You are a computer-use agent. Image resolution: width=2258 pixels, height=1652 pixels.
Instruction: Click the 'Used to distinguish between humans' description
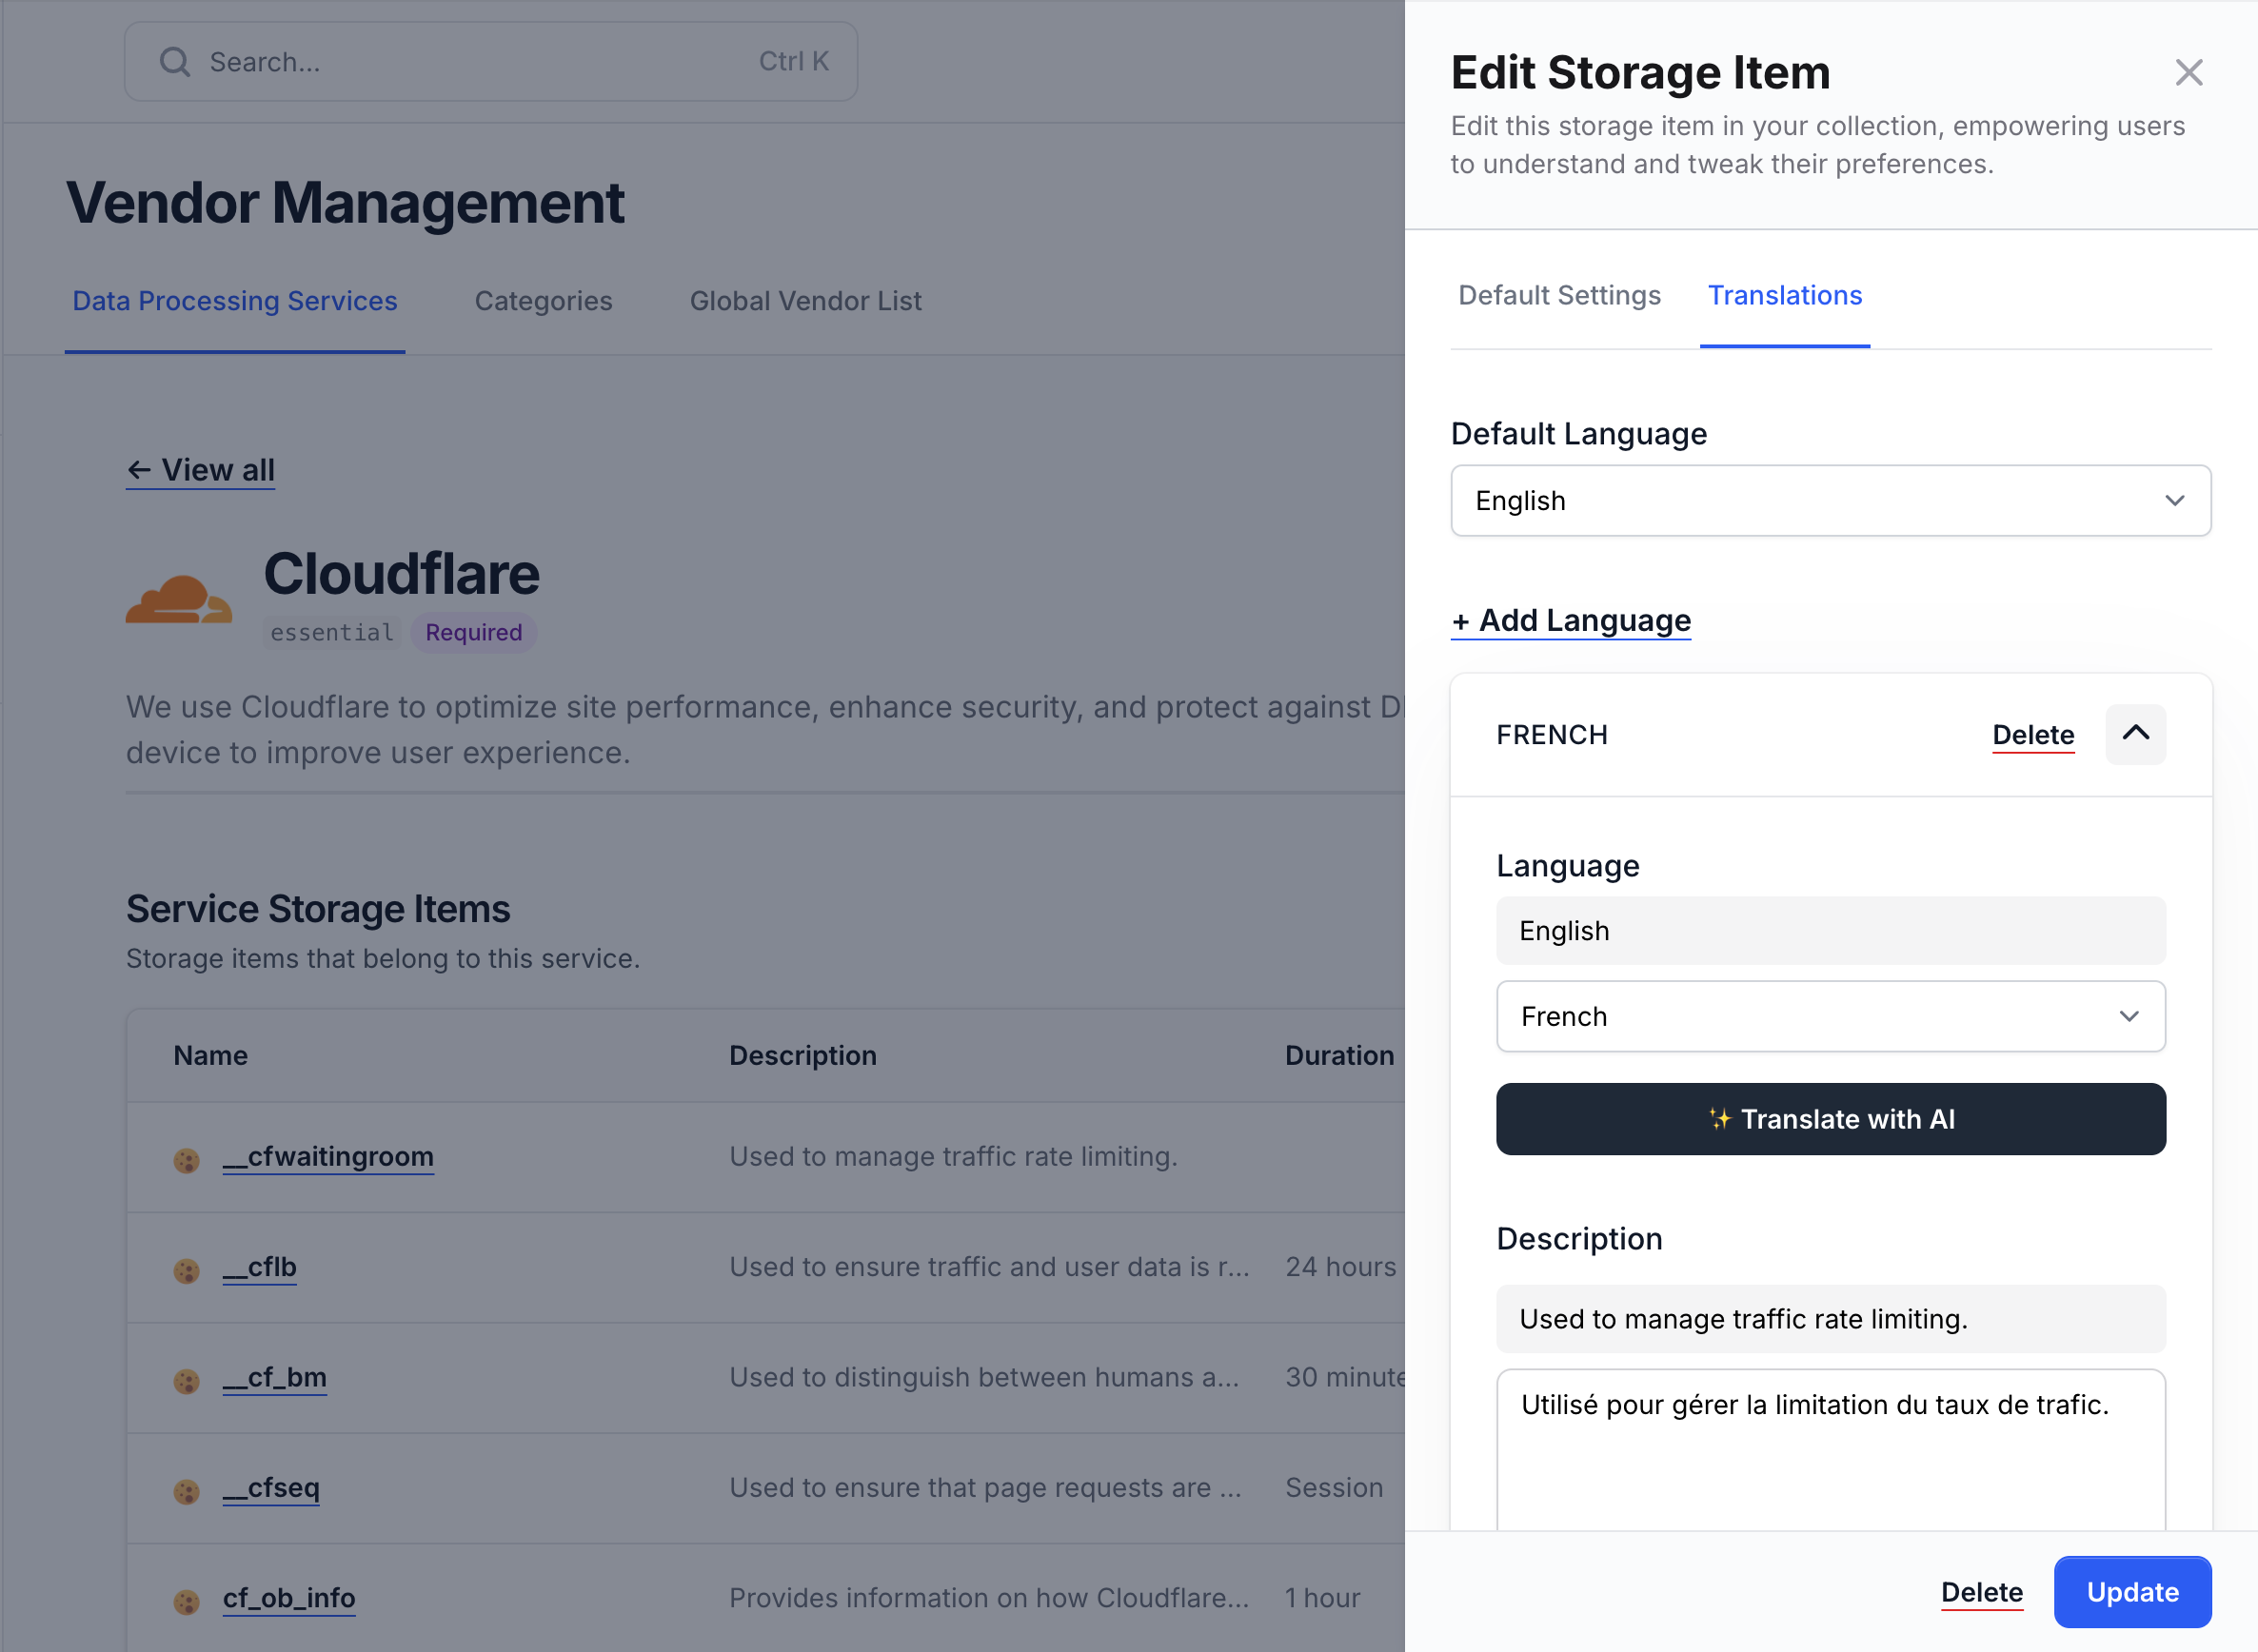984,1378
